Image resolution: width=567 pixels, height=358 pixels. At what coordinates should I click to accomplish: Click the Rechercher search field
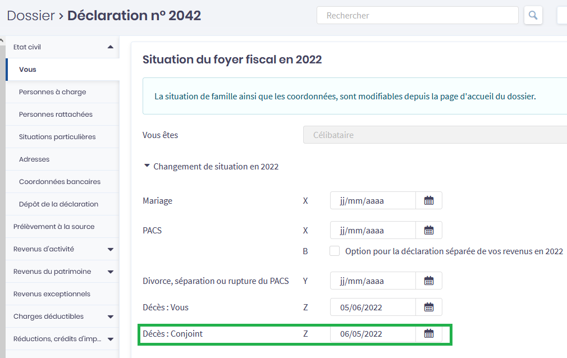[417, 16]
